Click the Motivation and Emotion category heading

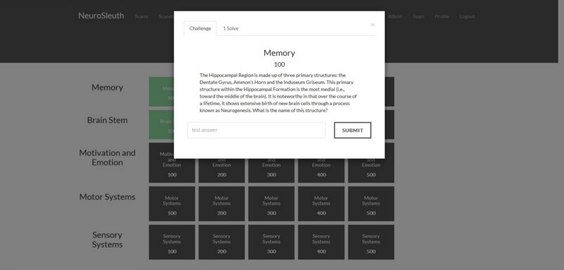coord(107,157)
